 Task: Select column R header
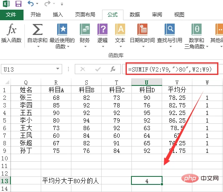(x=56, y=83)
